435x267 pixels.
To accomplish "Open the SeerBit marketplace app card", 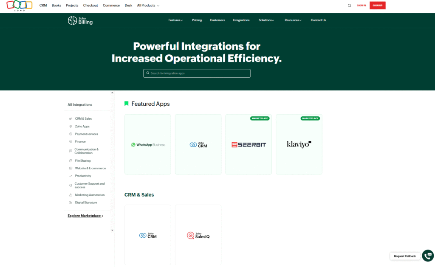I will 249,144.
